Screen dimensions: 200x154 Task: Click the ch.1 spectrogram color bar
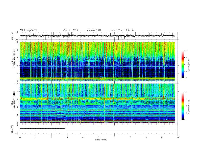(183, 64)
